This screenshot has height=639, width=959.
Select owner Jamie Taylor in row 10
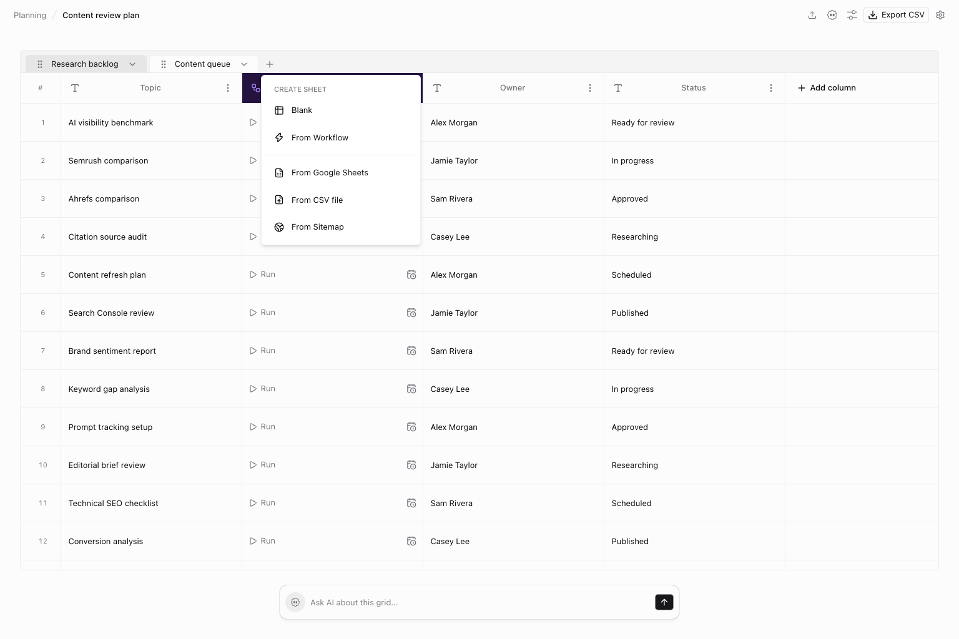tap(513, 465)
